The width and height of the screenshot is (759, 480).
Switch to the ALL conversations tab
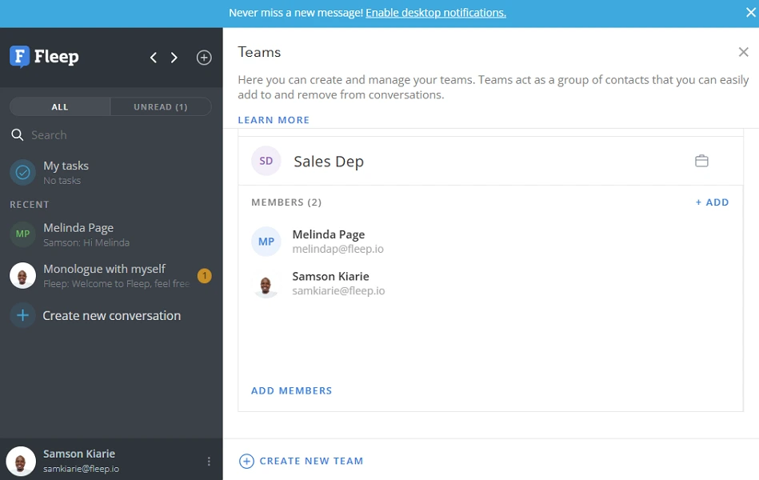60,106
